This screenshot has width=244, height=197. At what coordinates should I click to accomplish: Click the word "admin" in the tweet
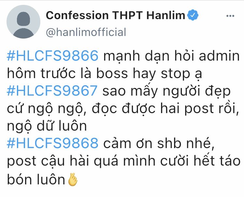click(219, 56)
